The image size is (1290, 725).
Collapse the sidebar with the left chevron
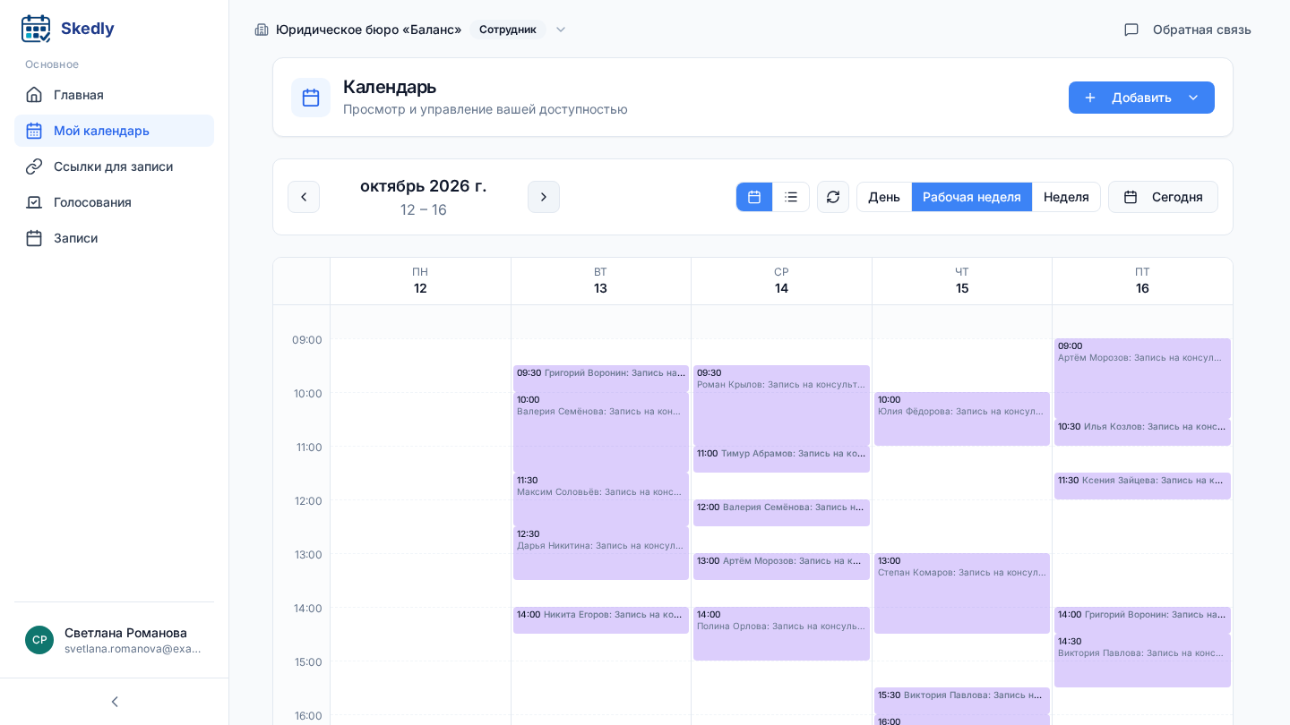tap(115, 702)
